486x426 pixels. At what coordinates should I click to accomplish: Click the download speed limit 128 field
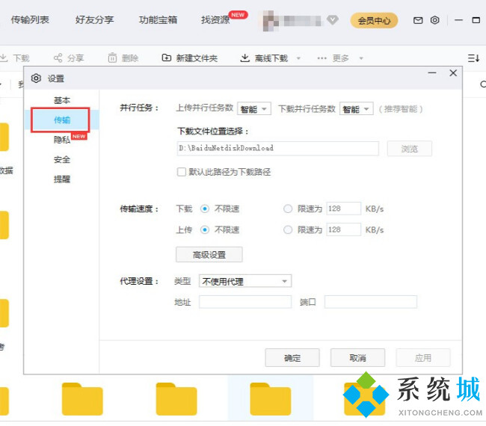point(344,209)
